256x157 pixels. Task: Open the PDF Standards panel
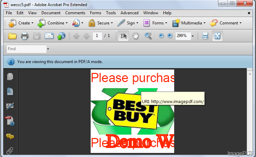coord(10,121)
